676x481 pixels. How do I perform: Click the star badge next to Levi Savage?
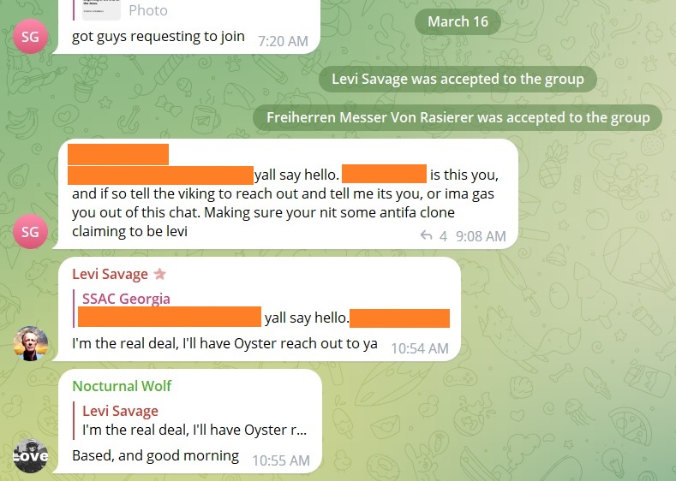[160, 273]
